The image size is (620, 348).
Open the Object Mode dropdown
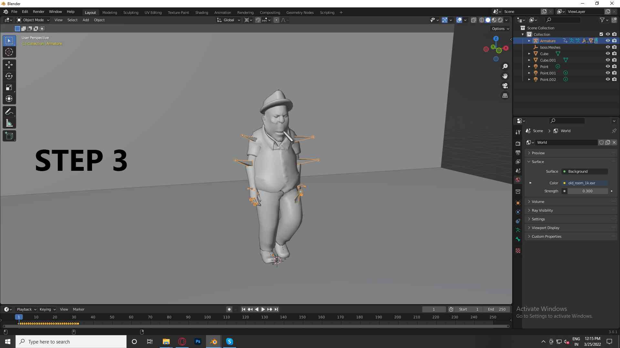pos(32,20)
